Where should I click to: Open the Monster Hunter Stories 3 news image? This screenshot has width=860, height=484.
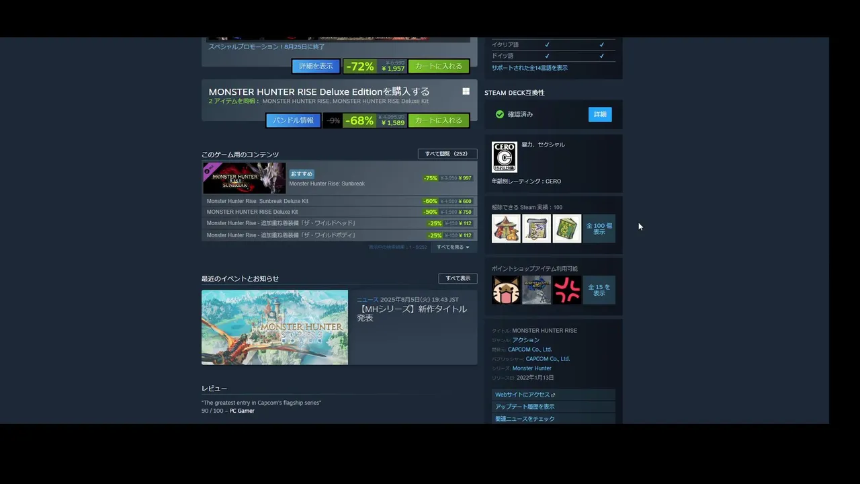[275, 327]
